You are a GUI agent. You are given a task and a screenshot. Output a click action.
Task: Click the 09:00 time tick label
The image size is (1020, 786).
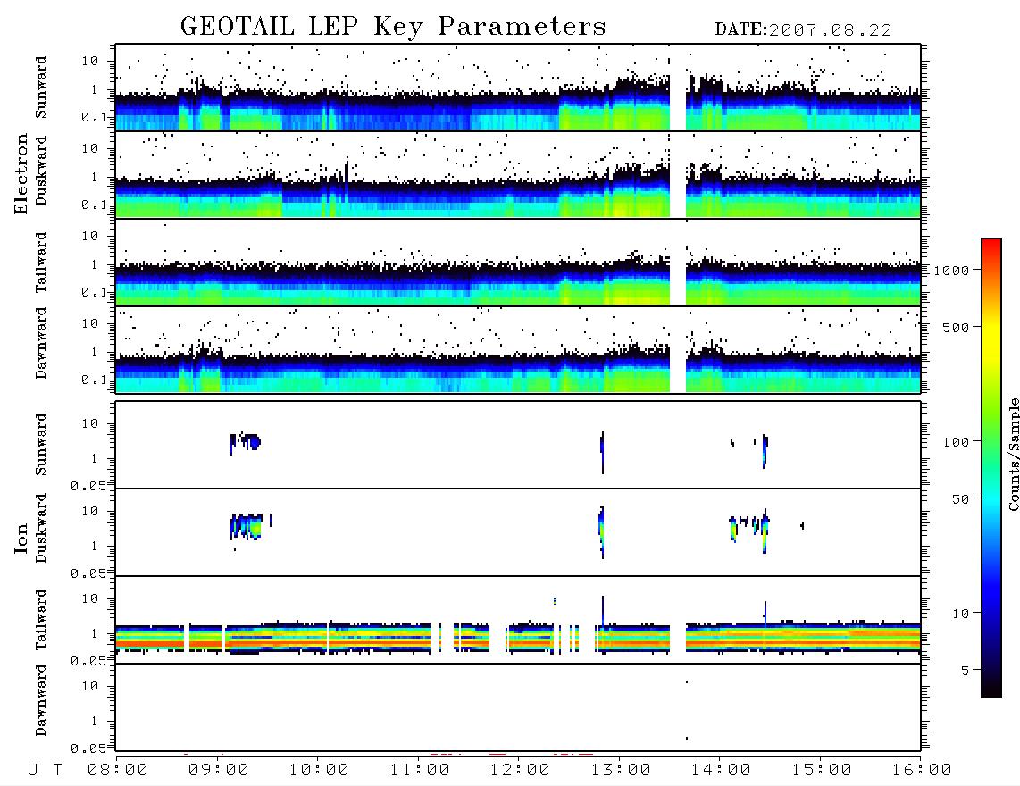click(x=219, y=771)
